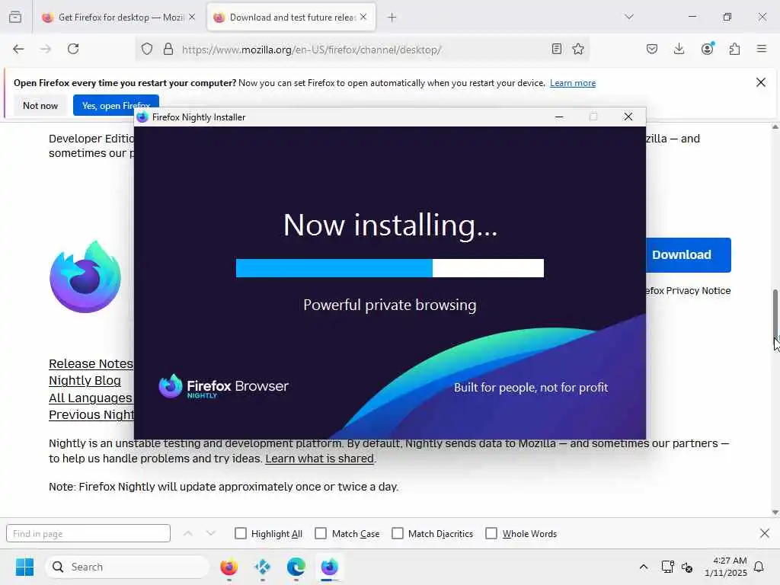The width and height of the screenshot is (780, 585).
Task: Click the 'Not now' button
Action: pos(40,105)
